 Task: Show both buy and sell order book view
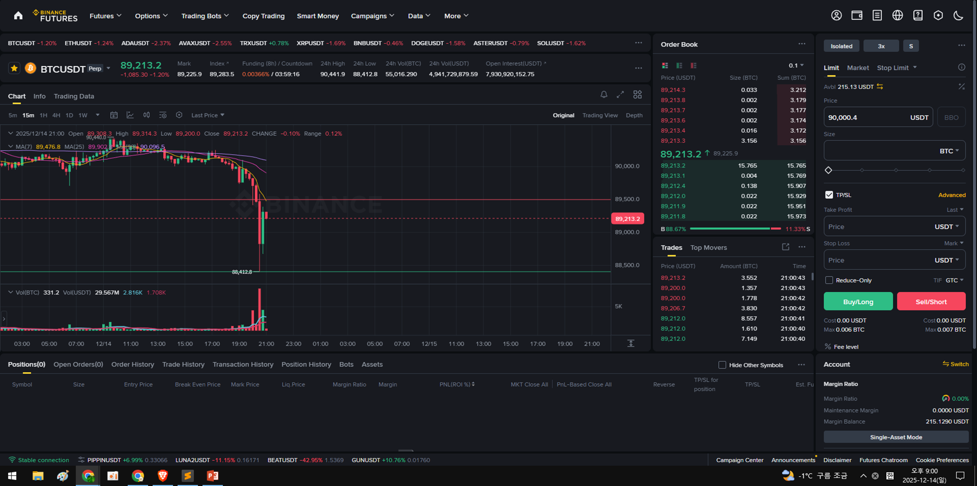click(665, 65)
